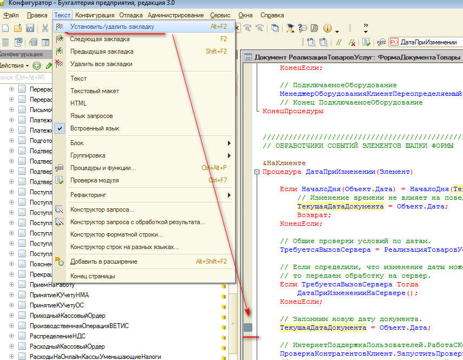Expand the Refactoring (Рефакторинг) submenu
Viewport: 463px width, 360px height.
click(88, 195)
